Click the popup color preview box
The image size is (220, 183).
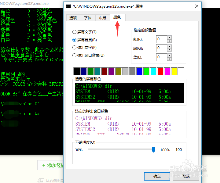(x=129, y=125)
